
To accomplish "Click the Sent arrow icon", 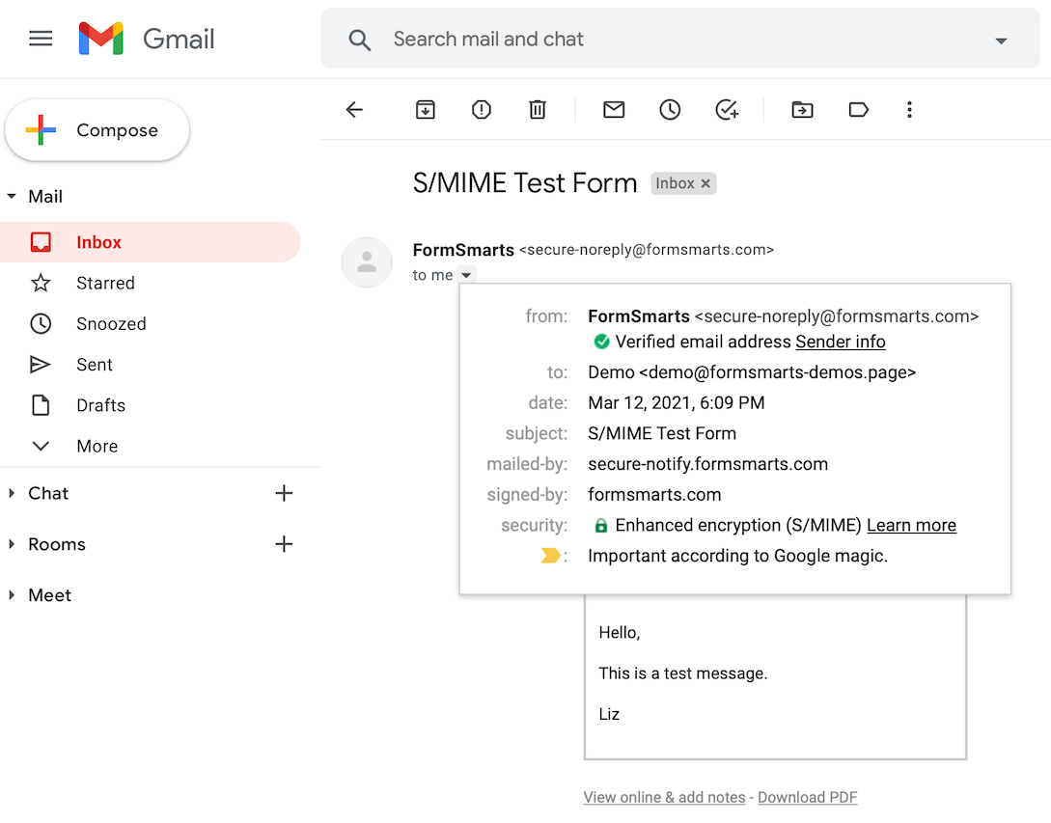I will click(x=41, y=365).
